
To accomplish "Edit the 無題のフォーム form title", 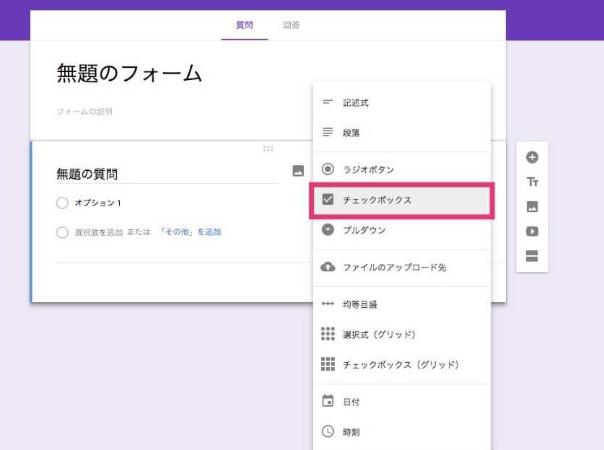I will coord(129,73).
